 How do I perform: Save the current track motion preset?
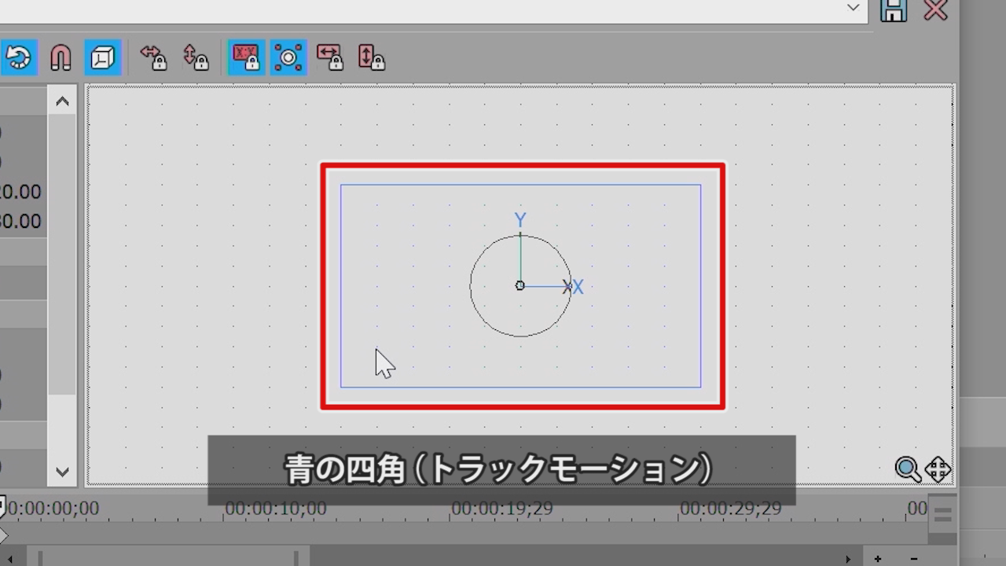tap(894, 11)
